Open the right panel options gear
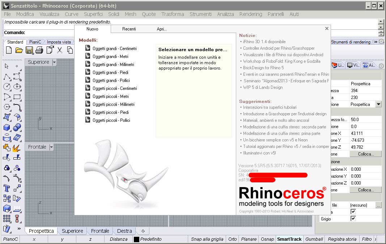Image resolution: width=386 pixels, height=244 pixels. [381, 66]
